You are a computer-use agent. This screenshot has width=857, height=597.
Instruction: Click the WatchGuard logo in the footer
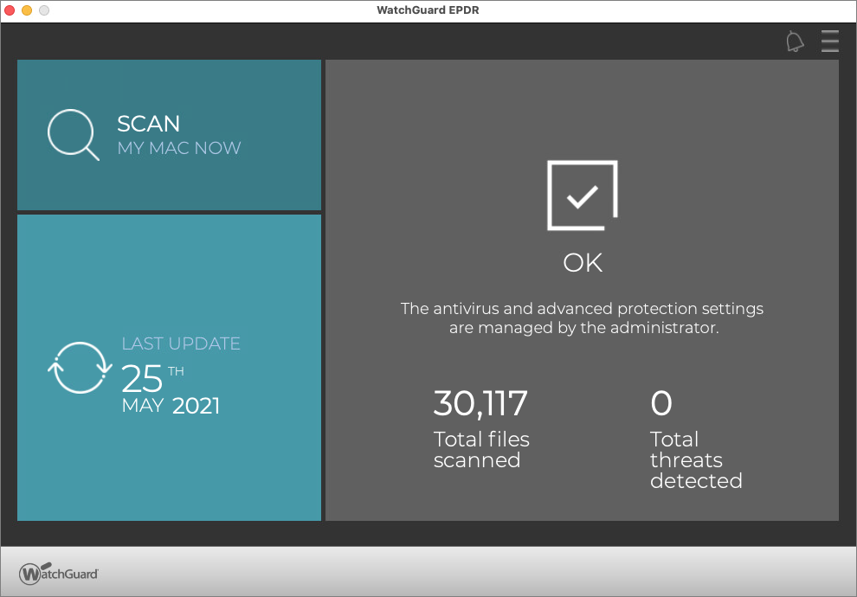[60, 573]
